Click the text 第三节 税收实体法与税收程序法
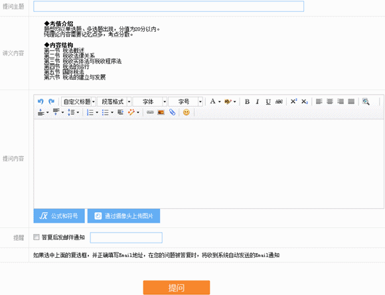 [83, 61]
